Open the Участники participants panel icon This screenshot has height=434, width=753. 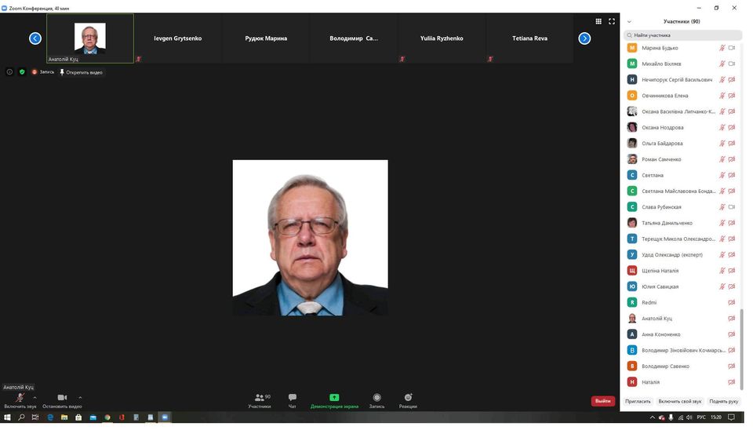point(259,398)
